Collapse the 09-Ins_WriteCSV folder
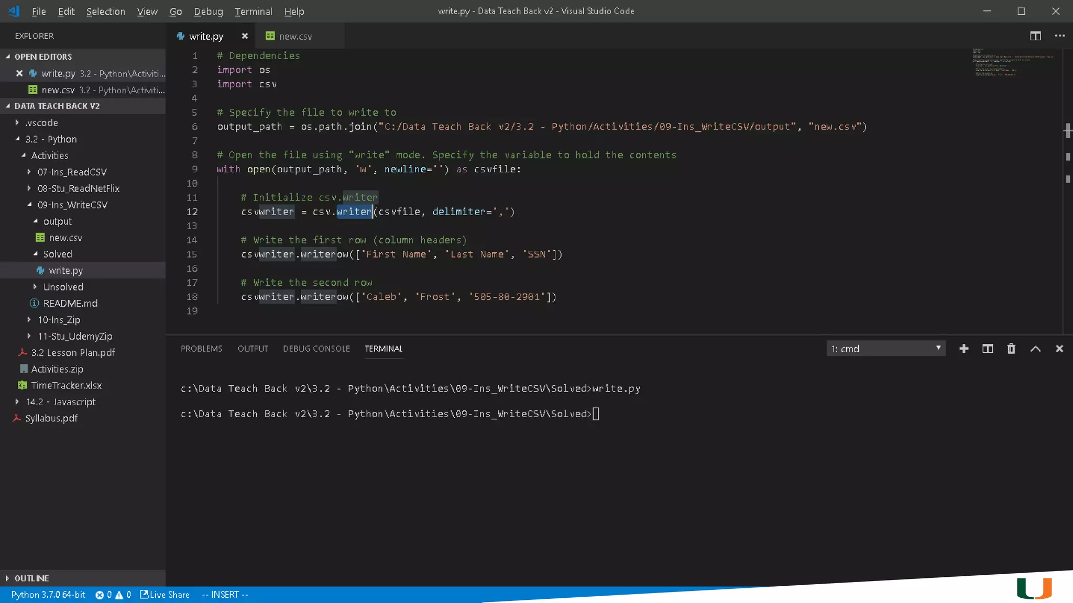Viewport: 1073px width, 603px height. click(x=72, y=205)
